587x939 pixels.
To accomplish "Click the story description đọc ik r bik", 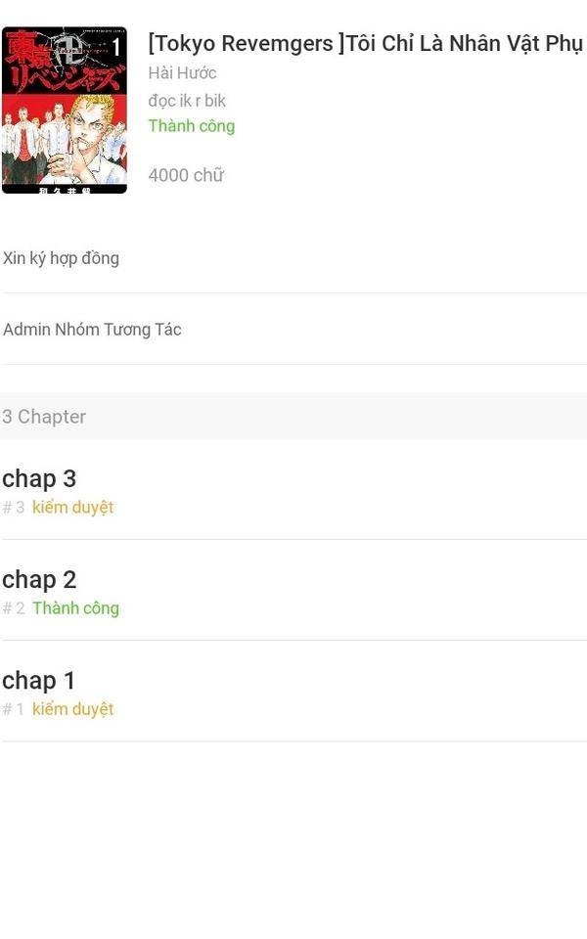I will [x=187, y=101].
